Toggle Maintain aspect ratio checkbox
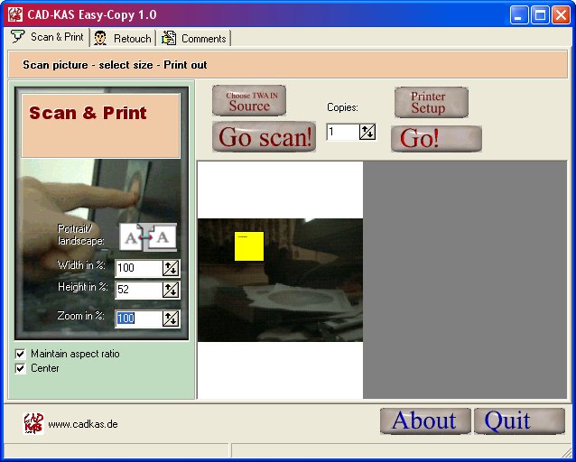Screen dimensions: 576x462 tap(21, 354)
